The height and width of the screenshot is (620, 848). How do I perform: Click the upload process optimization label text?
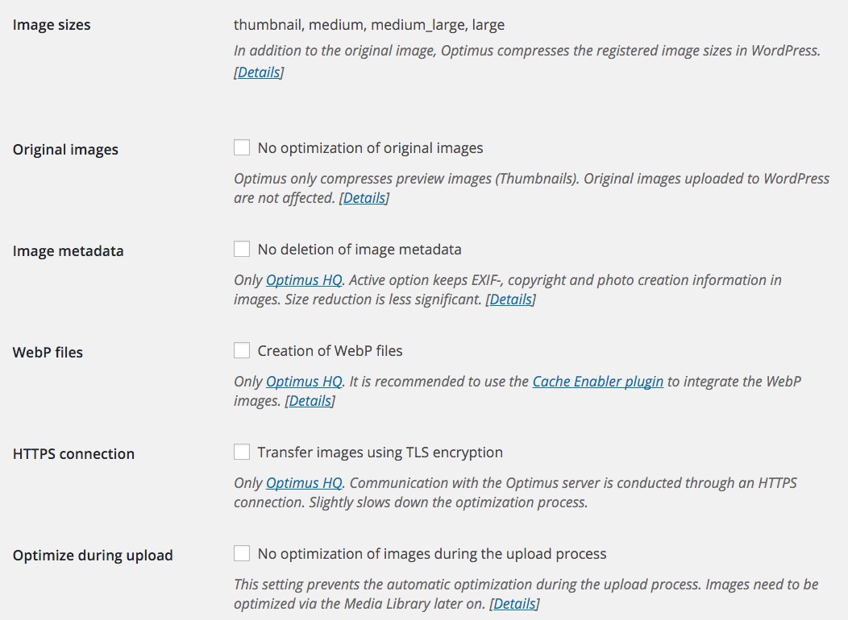point(432,554)
